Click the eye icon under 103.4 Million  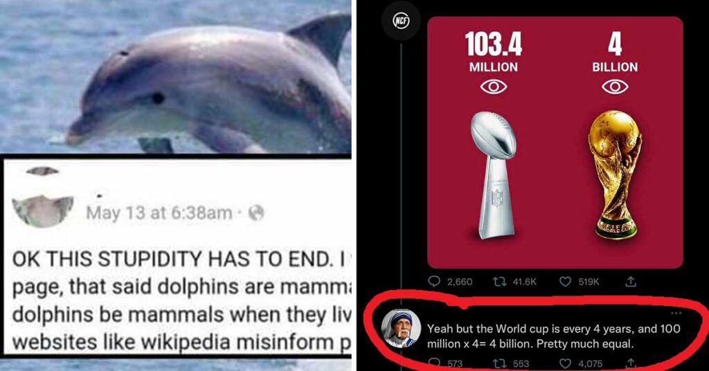493,87
